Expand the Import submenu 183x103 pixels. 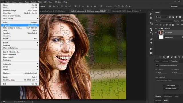click(20, 69)
